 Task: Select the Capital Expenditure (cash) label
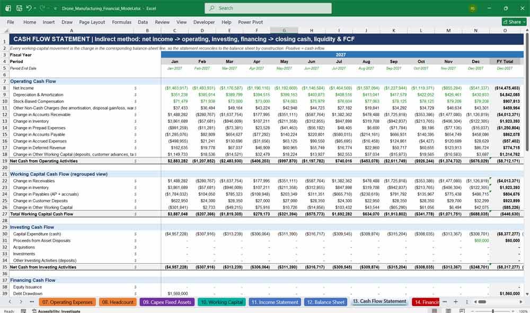pos(37,234)
